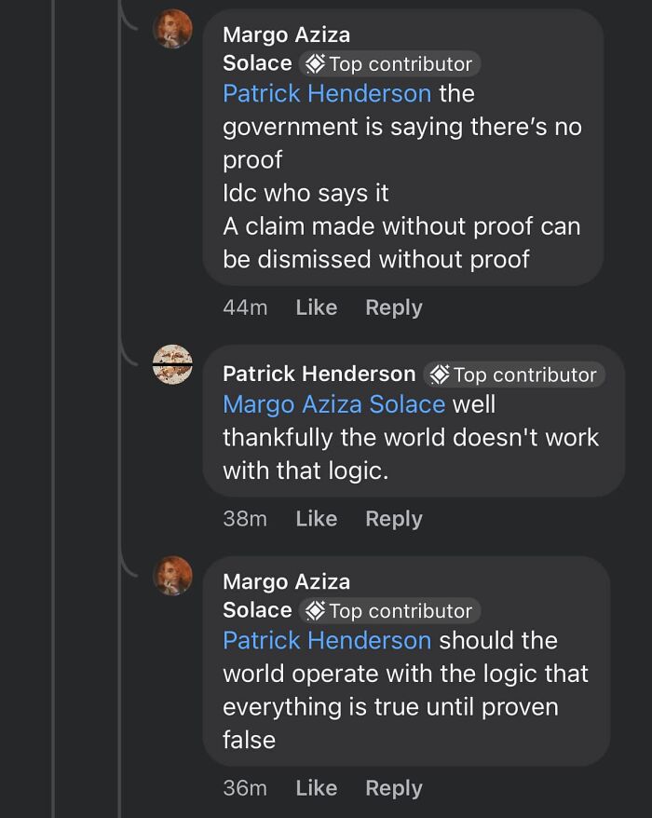Like Patrick Henderson's 38m comment
This screenshot has width=652, height=818.
[x=316, y=519]
